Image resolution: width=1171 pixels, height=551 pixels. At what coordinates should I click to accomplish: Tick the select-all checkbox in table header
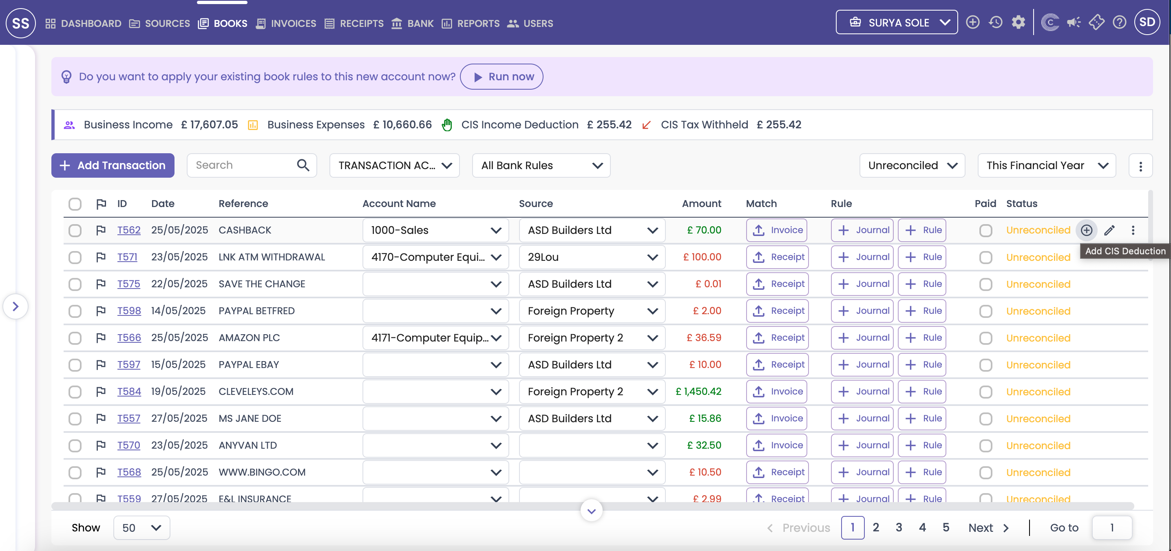coord(75,204)
